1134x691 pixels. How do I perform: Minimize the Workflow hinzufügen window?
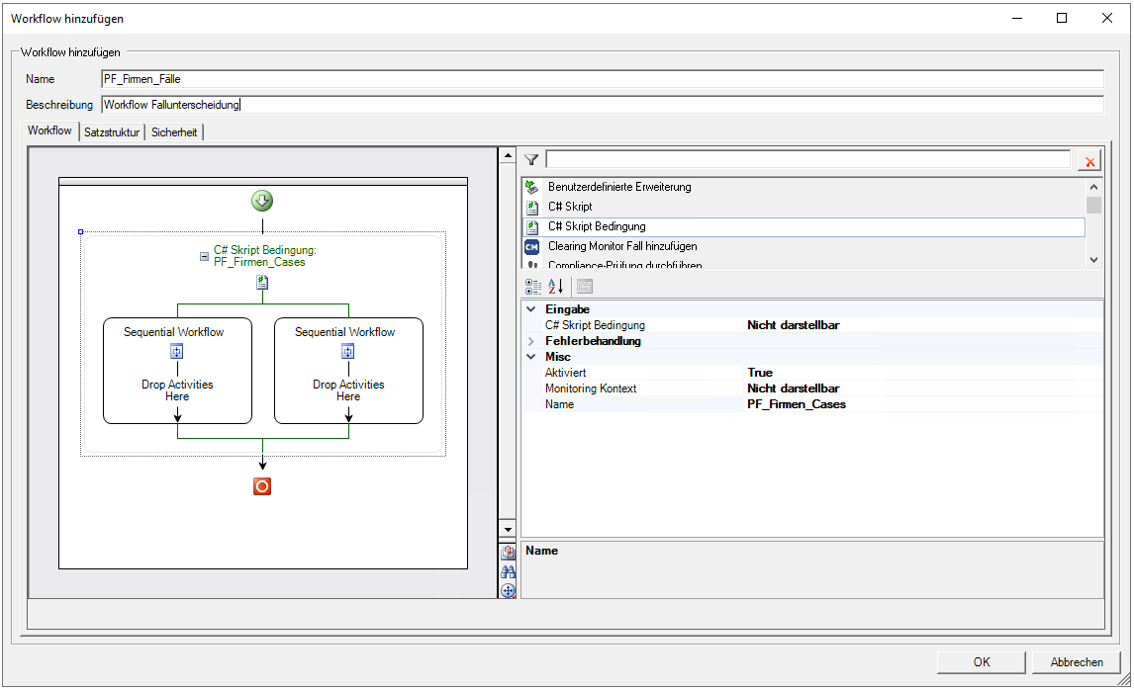(x=1017, y=18)
